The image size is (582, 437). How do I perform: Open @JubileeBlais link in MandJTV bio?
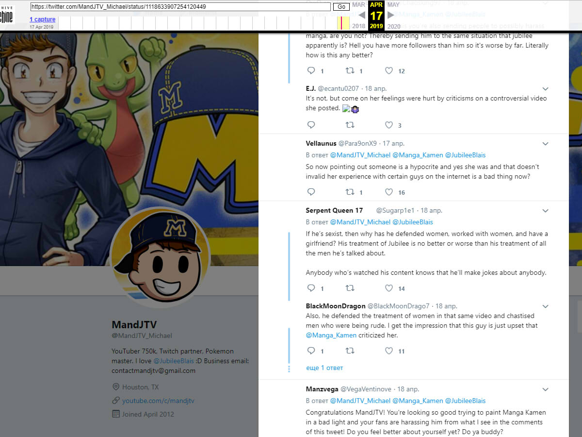click(174, 361)
